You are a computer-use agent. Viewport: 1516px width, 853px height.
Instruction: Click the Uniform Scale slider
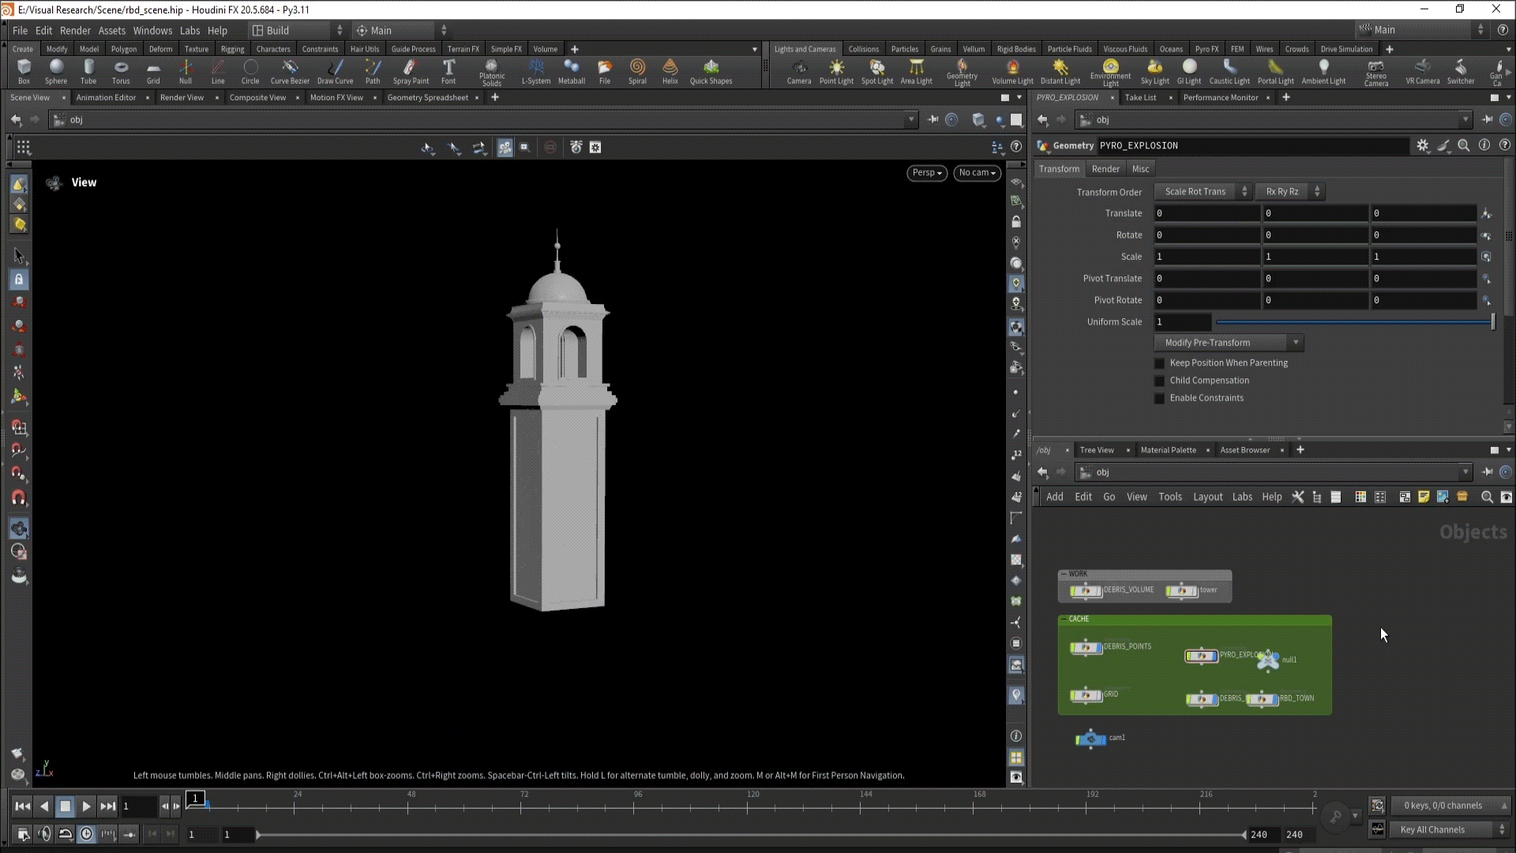tap(1354, 322)
